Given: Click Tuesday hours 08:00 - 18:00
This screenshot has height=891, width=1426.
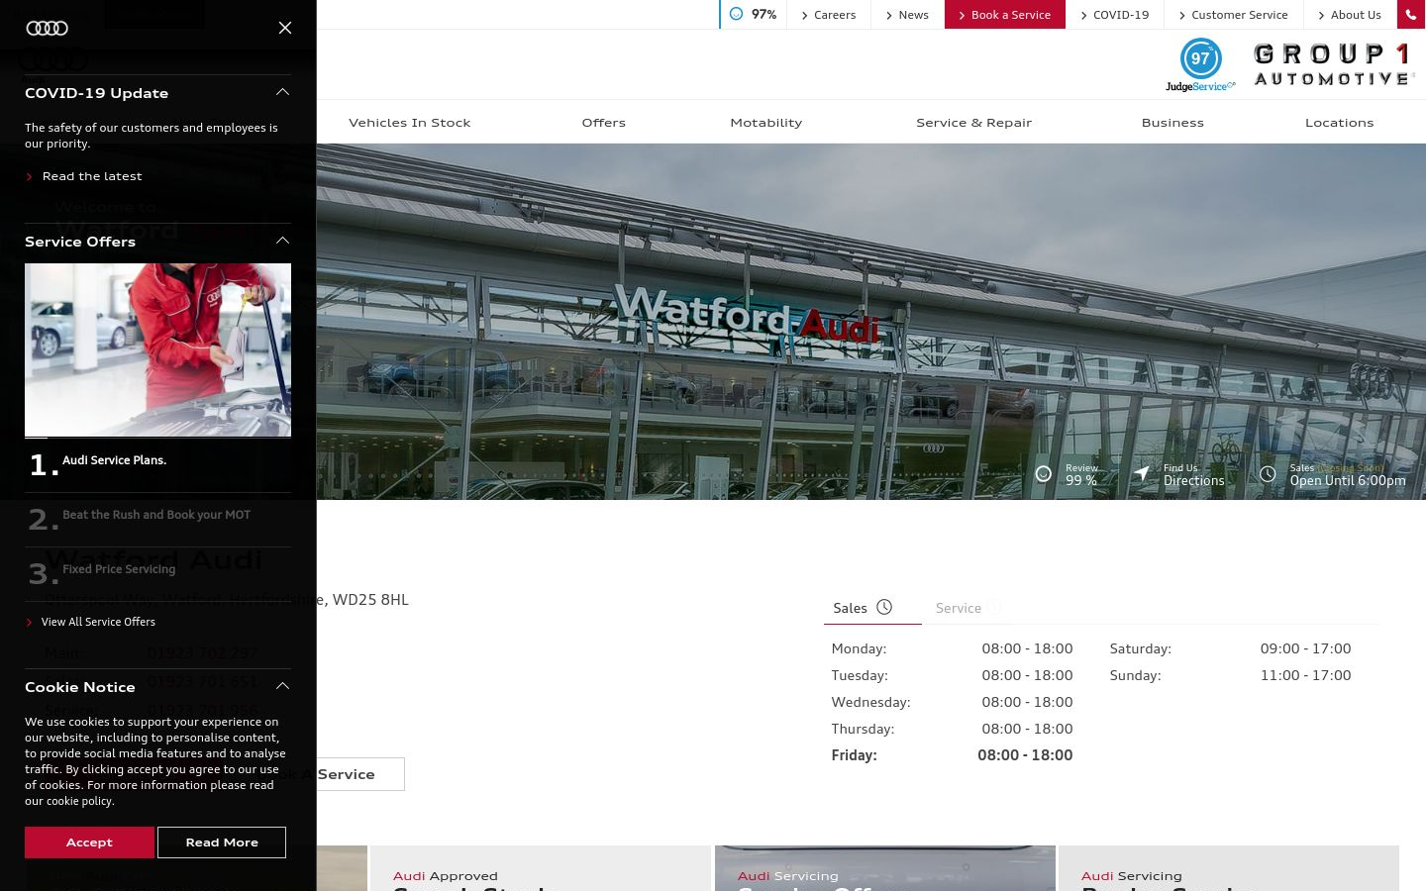Looking at the screenshot, I should (x=1027, y=675).
